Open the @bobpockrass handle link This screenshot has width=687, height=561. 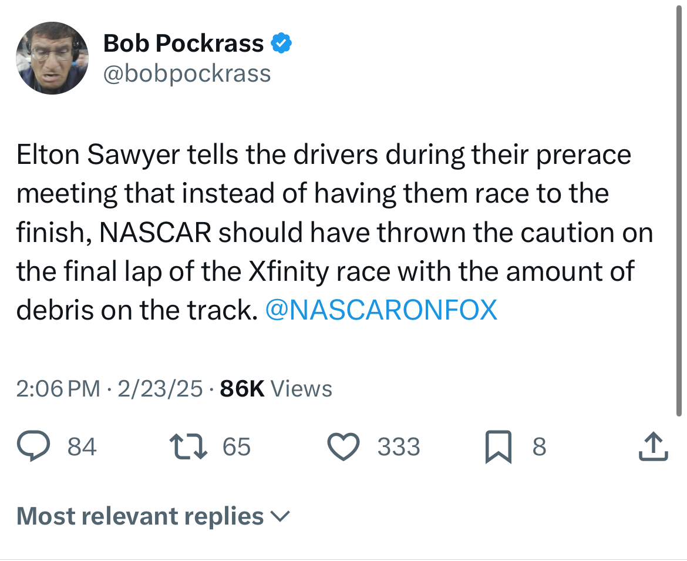coord(187,73)
